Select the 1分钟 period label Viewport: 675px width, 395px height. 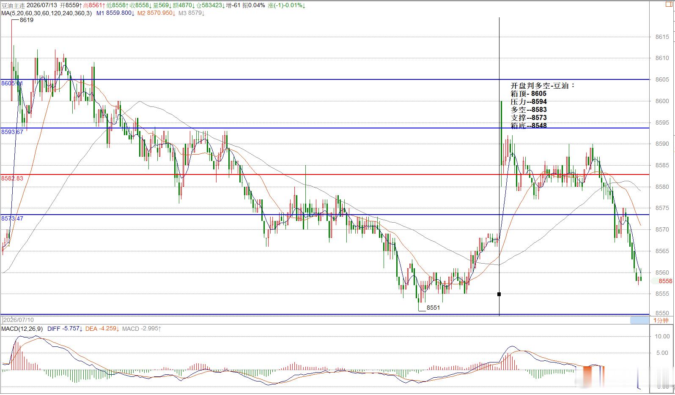pyautogui.click(x=661, y=320)
